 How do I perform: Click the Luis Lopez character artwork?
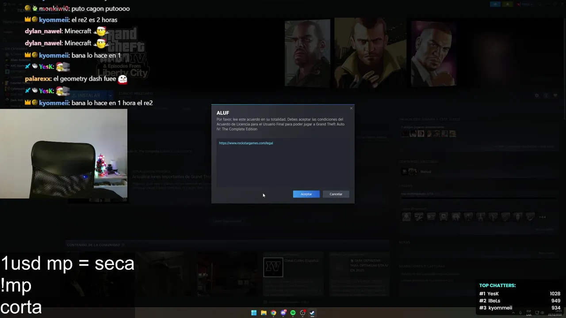(x=433, y=53)
